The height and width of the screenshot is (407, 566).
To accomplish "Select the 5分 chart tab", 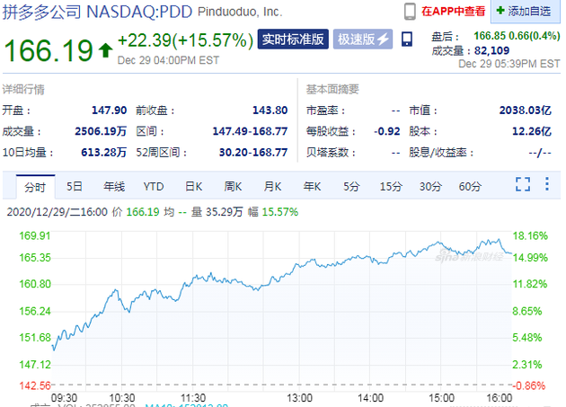I will 351,186.
